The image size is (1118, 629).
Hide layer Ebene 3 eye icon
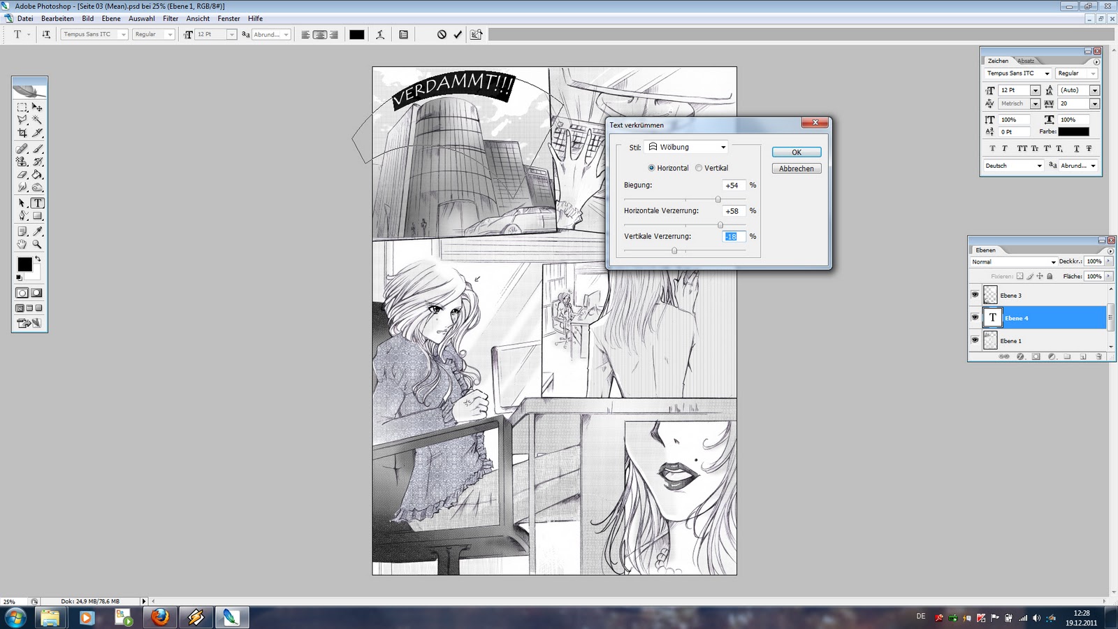[975, 295]
